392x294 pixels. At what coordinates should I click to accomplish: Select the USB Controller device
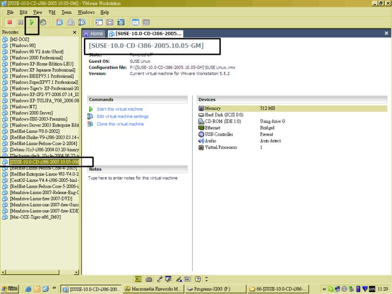coord(292,134)
